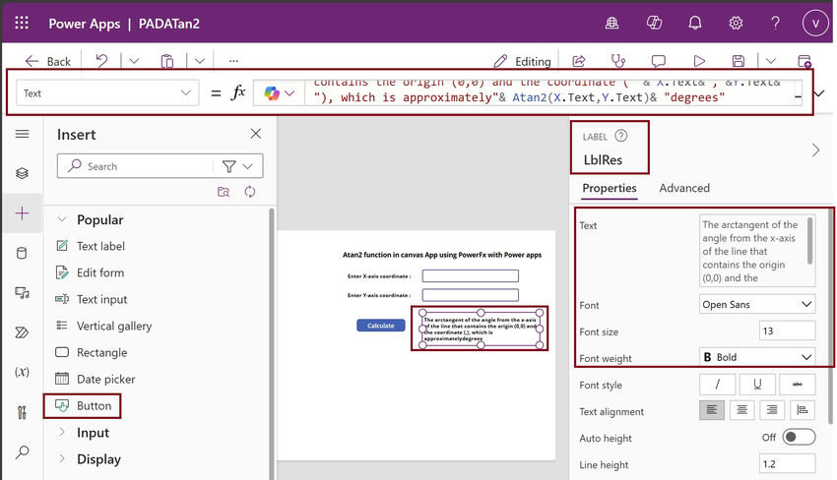This screenshot has width=837, height=480.
Task: Open the Variables (x) icon
Action: (22, 372)
